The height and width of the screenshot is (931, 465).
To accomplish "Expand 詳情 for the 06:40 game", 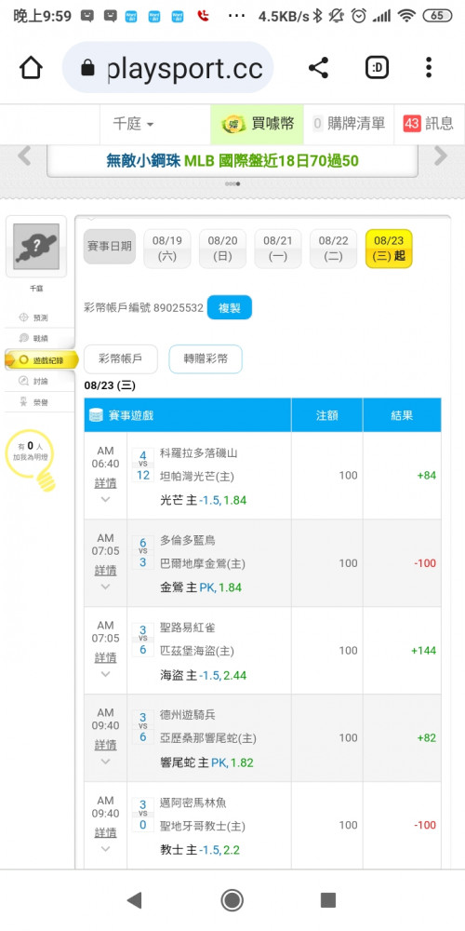I will [x=106, y=483].
